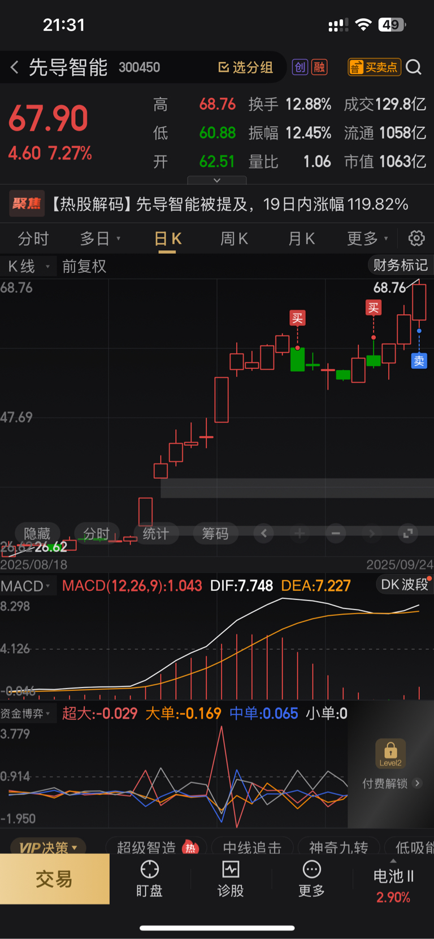Tap 换手 12.88% value
This screenshot has width=434, height=939.
tap(290, 104)
